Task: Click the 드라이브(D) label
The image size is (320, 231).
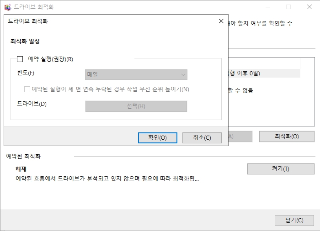Action: click(32, 104)
